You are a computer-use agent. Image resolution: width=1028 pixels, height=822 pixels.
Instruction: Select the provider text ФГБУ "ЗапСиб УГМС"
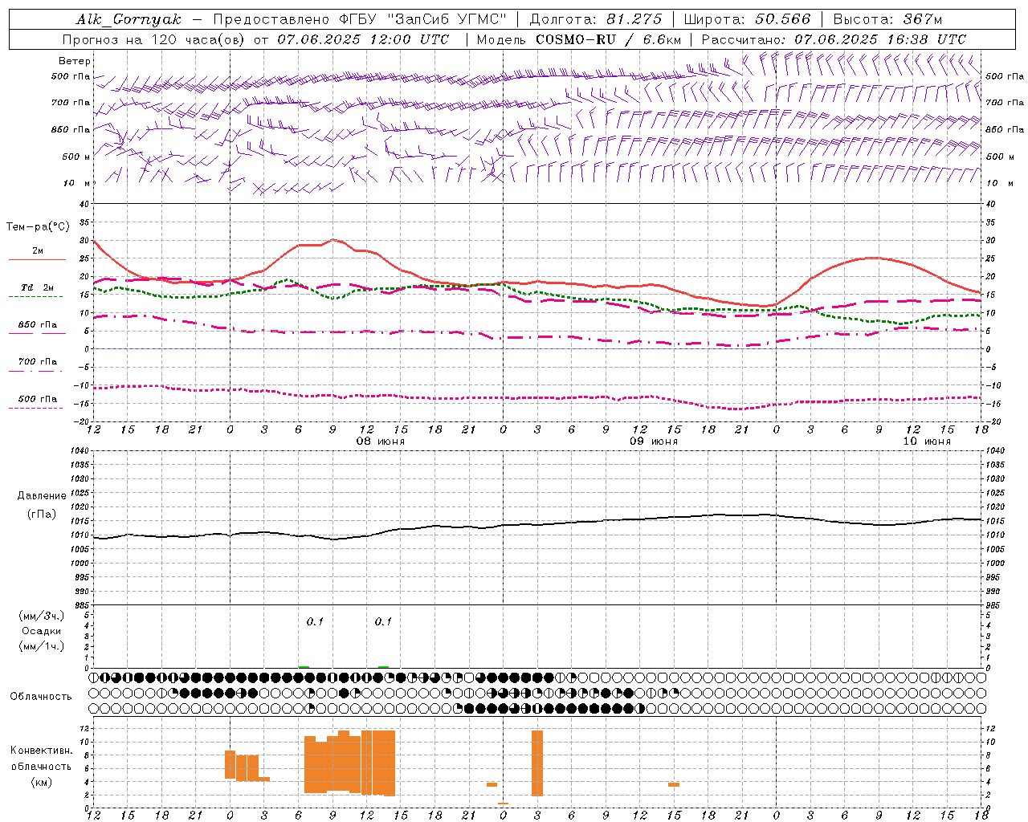(x=422, y=19)
